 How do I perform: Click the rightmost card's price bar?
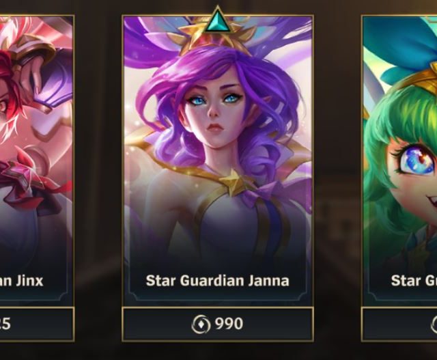[399, 324]
